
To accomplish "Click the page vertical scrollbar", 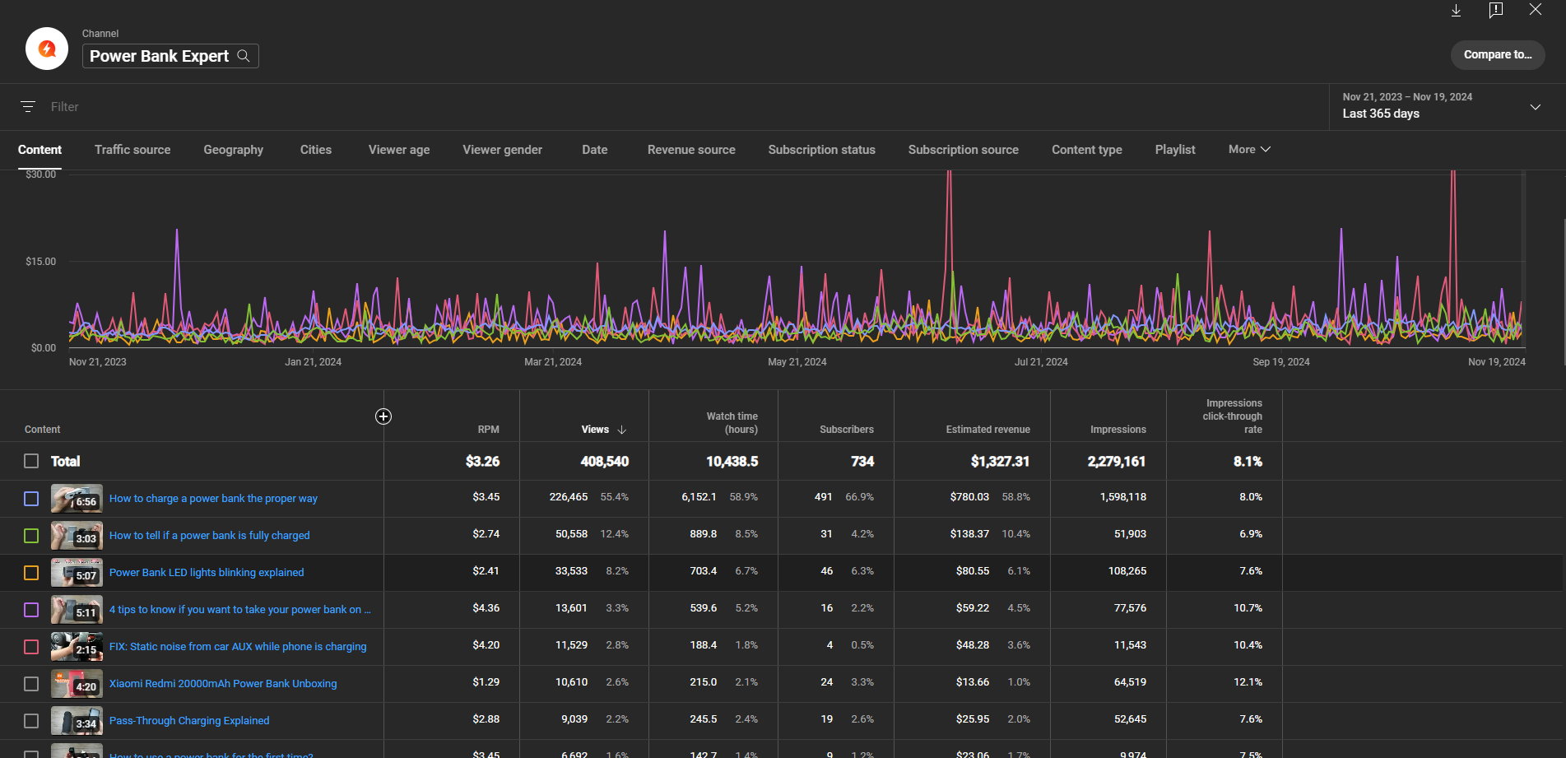I will coord(1563,291).
